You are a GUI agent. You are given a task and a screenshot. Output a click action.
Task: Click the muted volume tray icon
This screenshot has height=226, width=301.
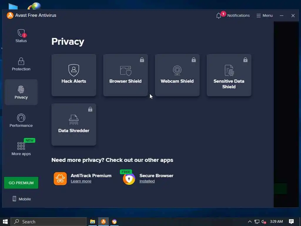pyautogui.click(x=264, y=222)
